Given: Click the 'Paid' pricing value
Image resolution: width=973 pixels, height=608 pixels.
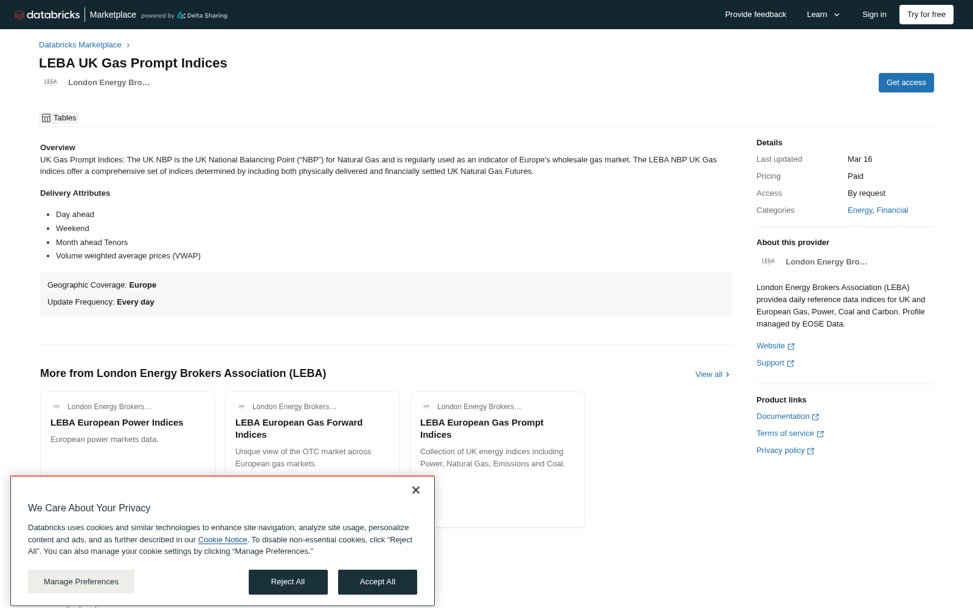Looking at the screenshot, I should pos(856,176).
